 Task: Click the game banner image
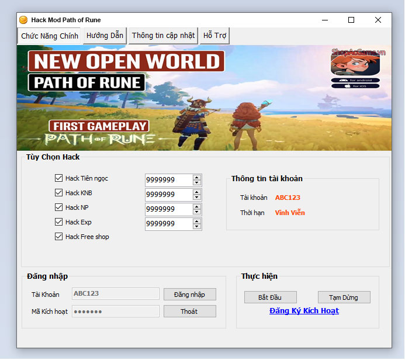[x=204, y=98]
